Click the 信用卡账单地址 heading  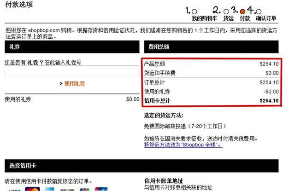164,181
